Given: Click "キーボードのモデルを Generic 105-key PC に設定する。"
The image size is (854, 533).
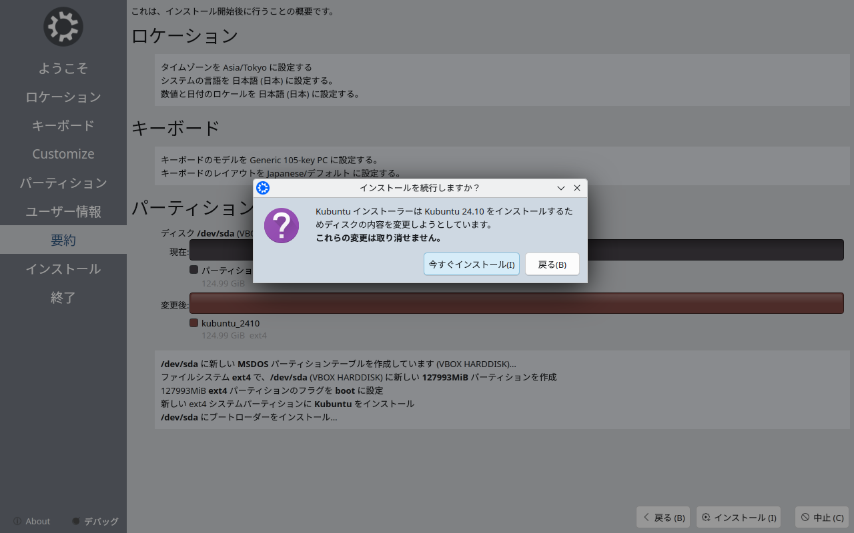Looking at the screenshot, I should (x=270, y=160).
